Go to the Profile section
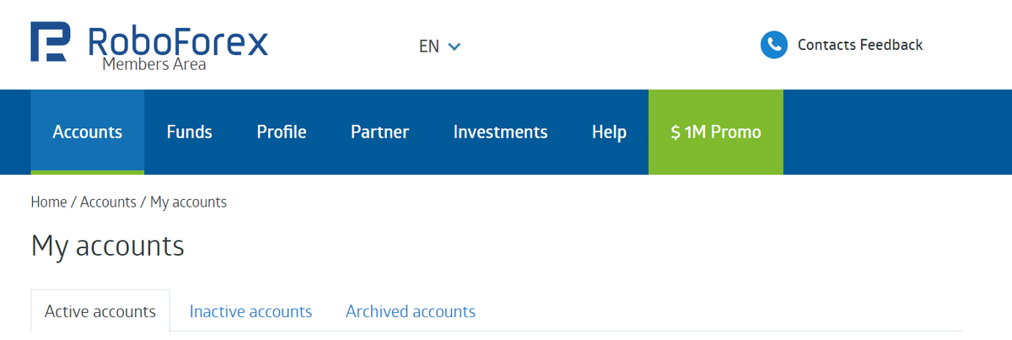Viewport: 1012px width, 340px height. (282, 132)
